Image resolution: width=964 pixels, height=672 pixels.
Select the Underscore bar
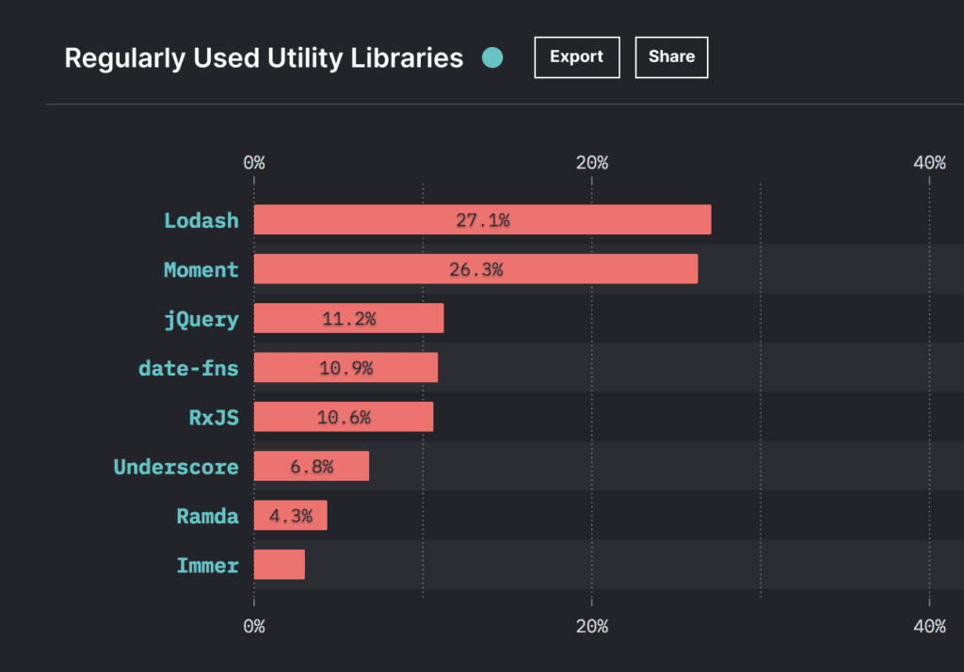pos(311,466)
